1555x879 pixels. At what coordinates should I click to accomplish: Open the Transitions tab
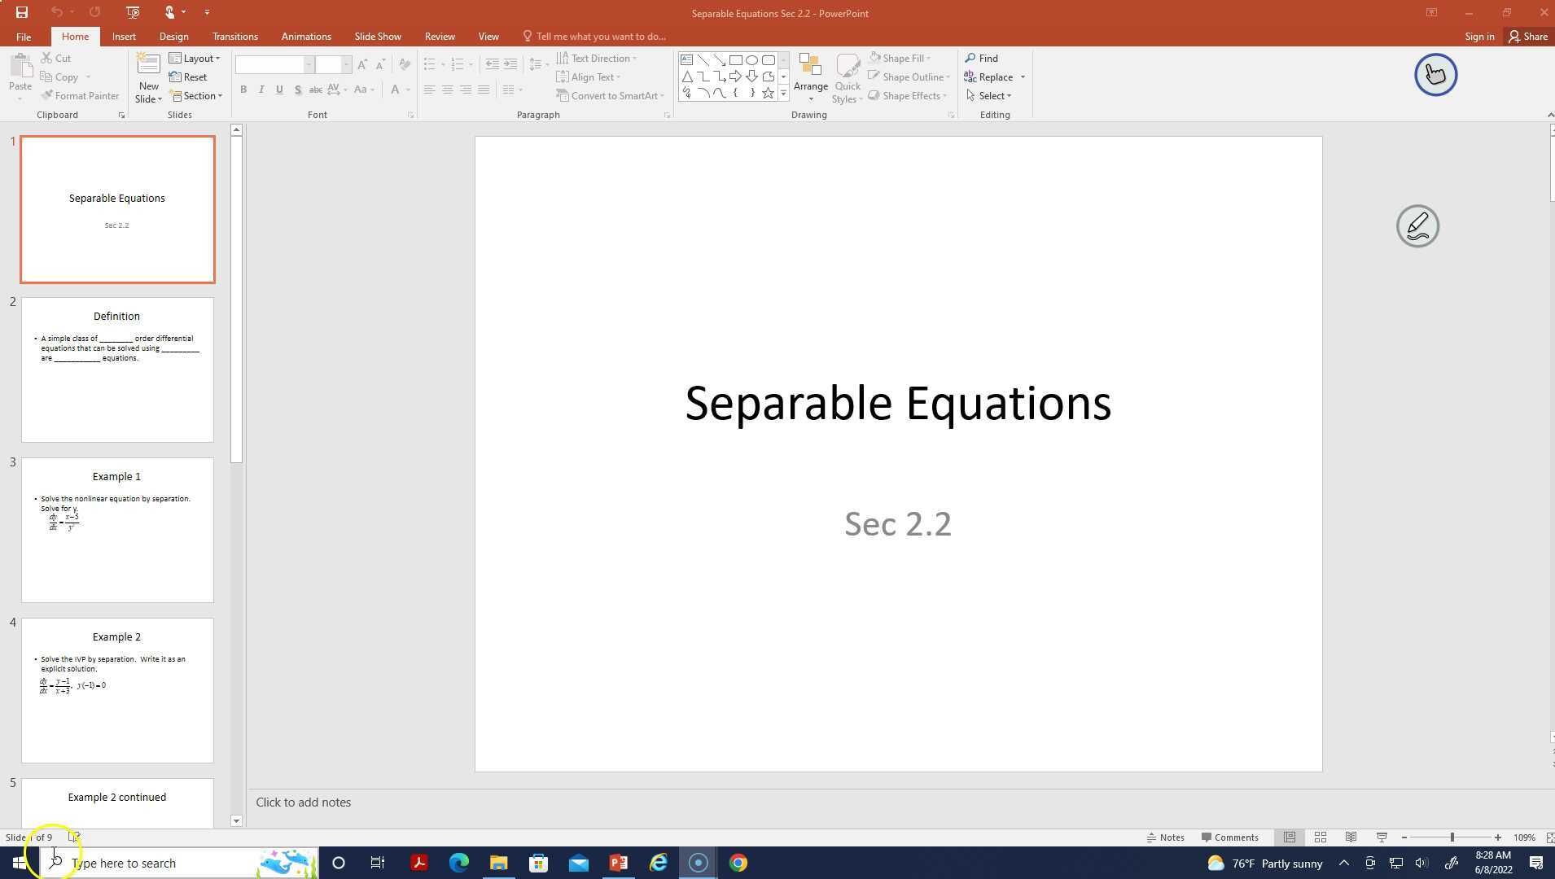coord(234,37)
